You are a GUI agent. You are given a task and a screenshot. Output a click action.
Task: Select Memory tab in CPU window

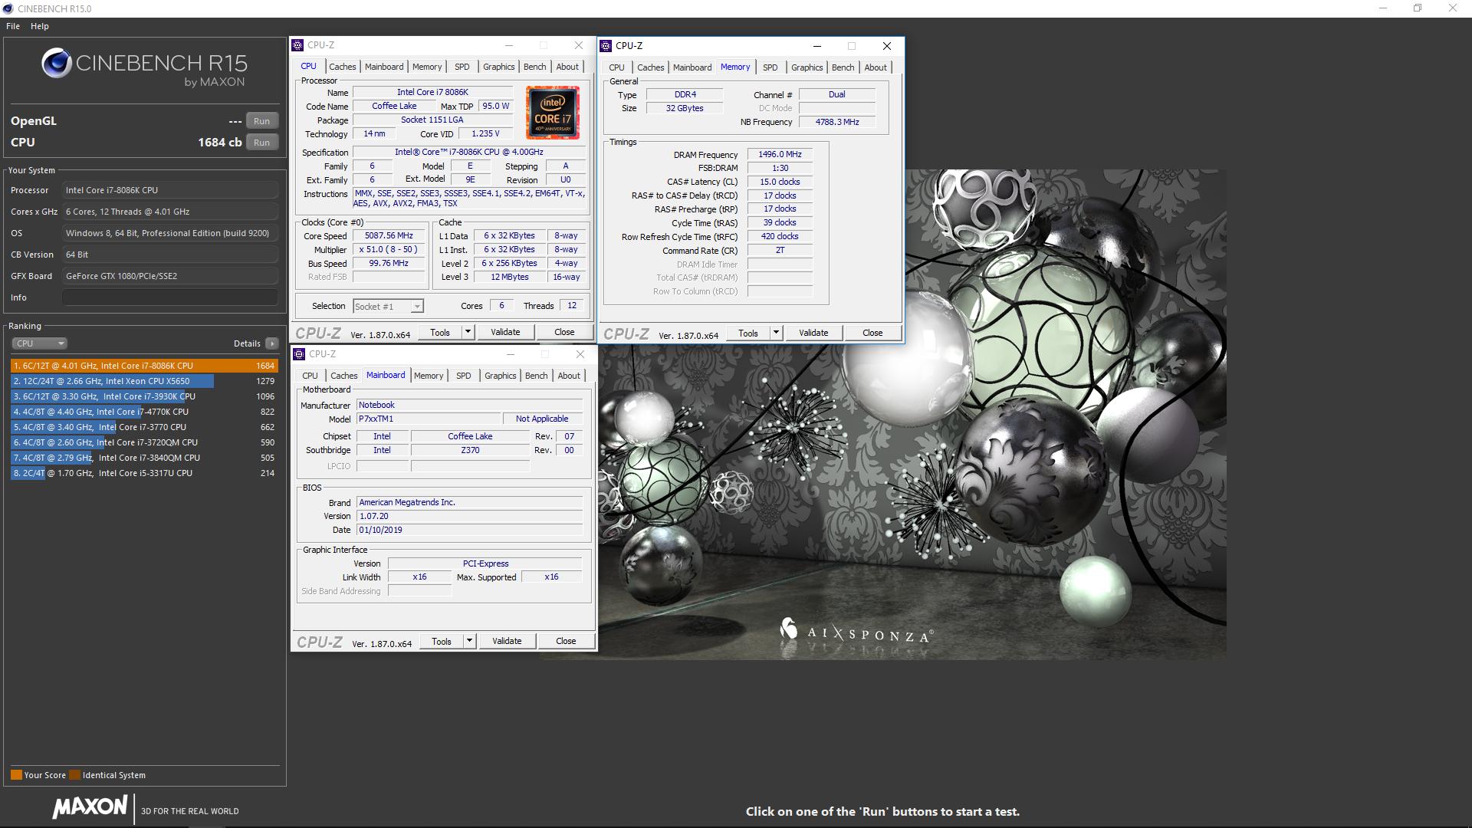427,67
